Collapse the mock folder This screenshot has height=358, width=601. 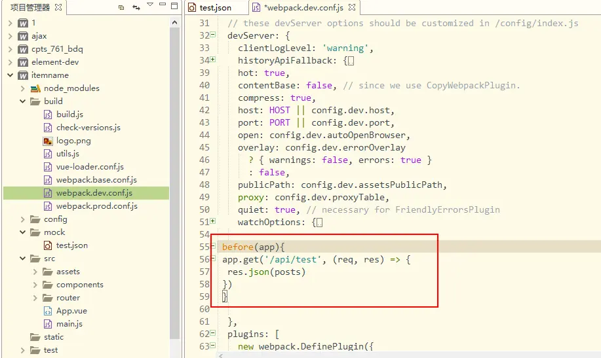pos(23,232)
